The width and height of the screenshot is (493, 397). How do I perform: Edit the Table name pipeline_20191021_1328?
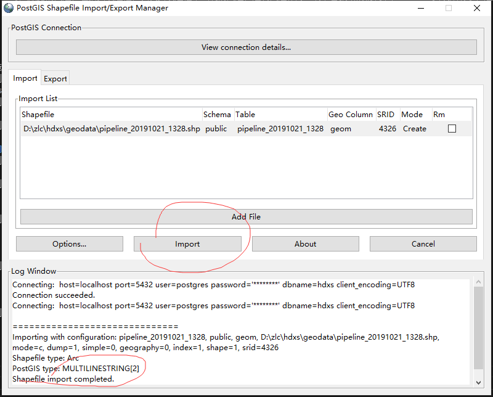tap(280, 129)
